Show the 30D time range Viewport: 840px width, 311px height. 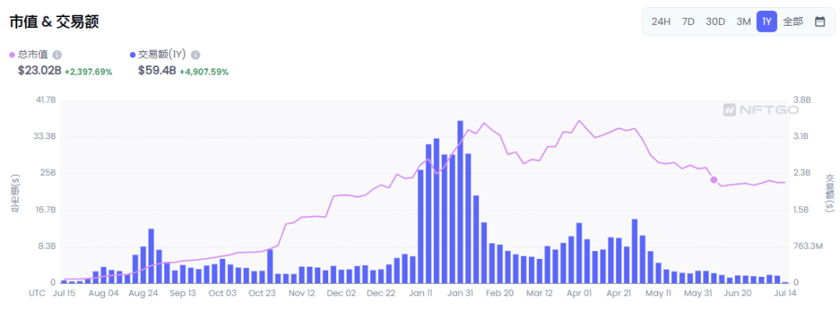point(716,22)
